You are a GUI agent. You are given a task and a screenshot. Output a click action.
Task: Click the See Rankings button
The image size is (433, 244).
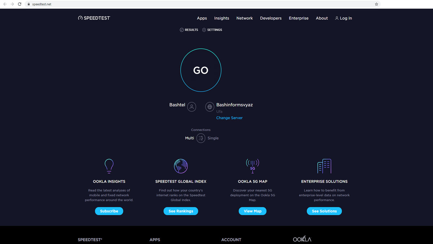[x=181, y=211]
